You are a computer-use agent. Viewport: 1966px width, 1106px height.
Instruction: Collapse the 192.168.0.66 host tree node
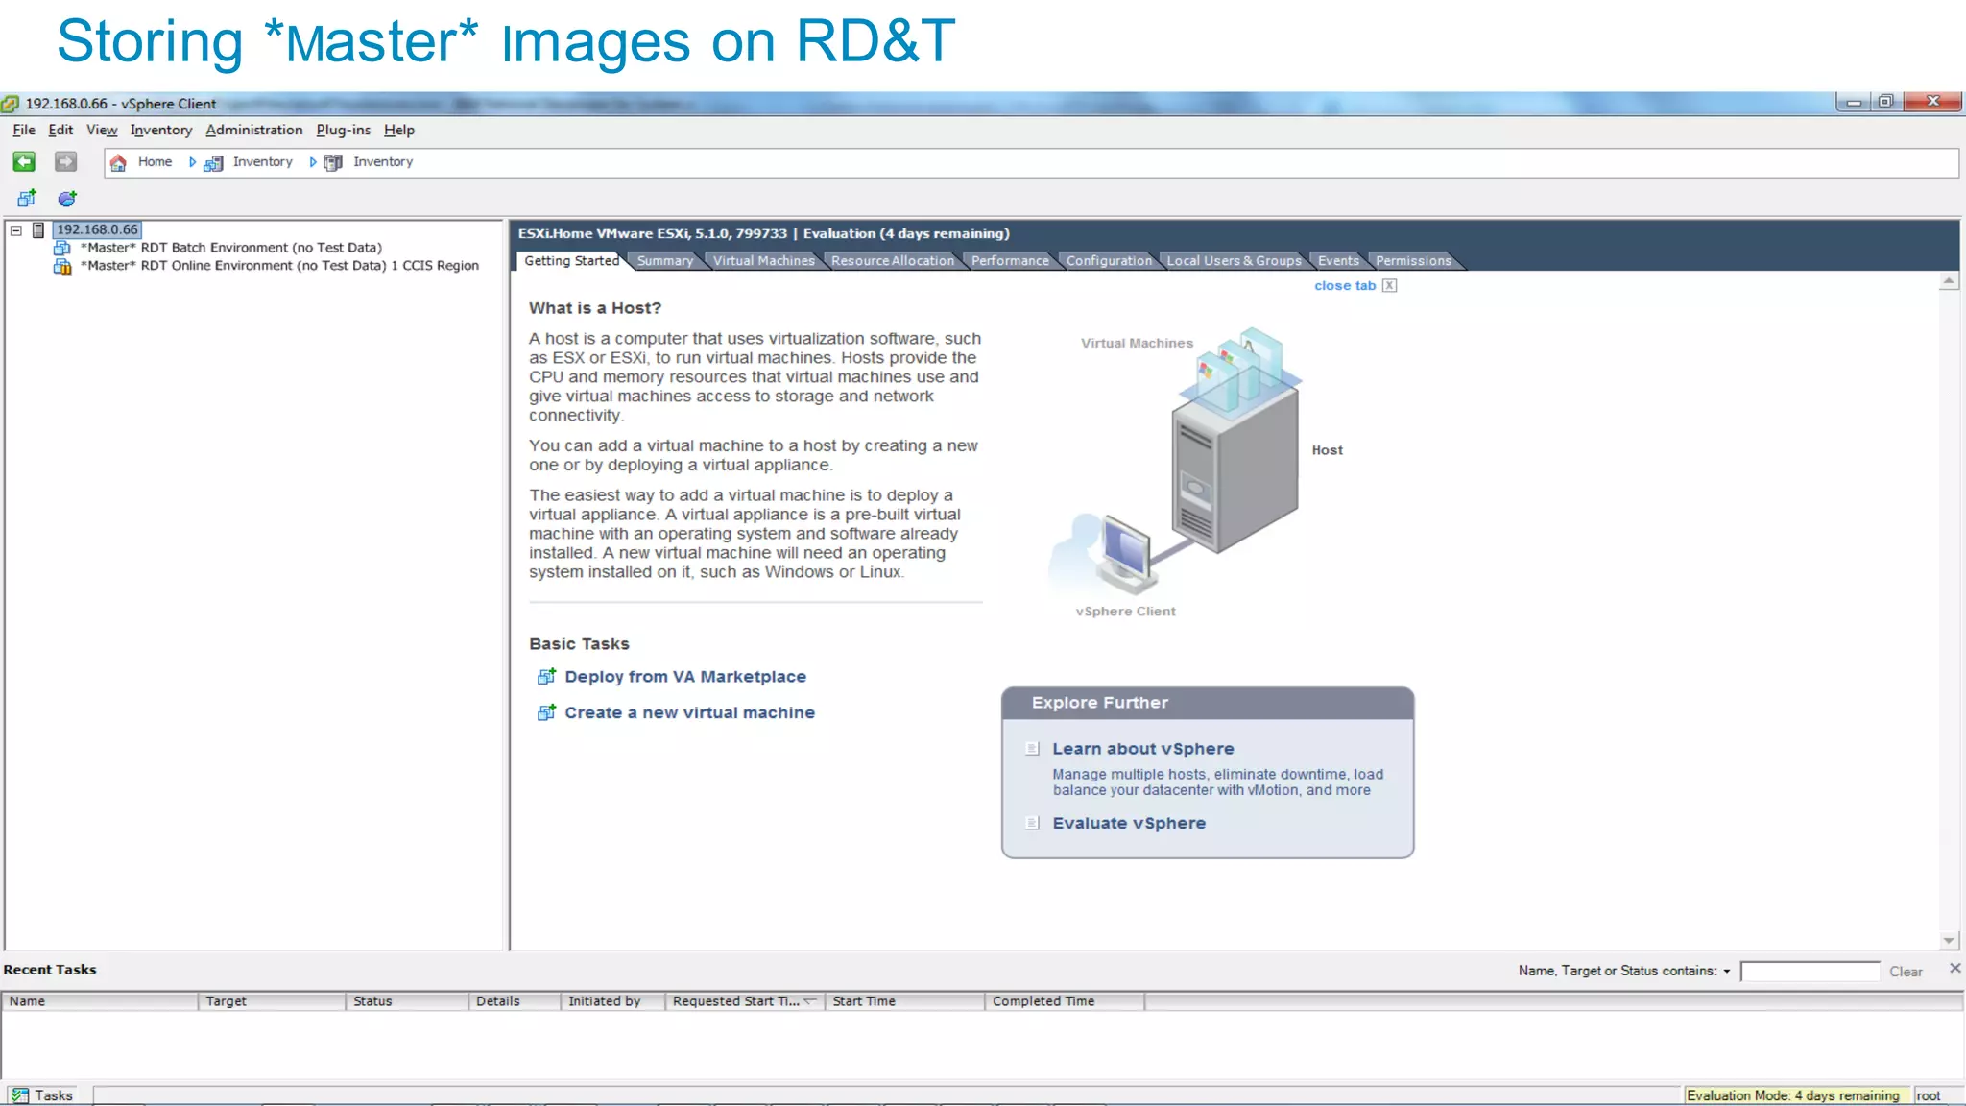tap(16, 230)
